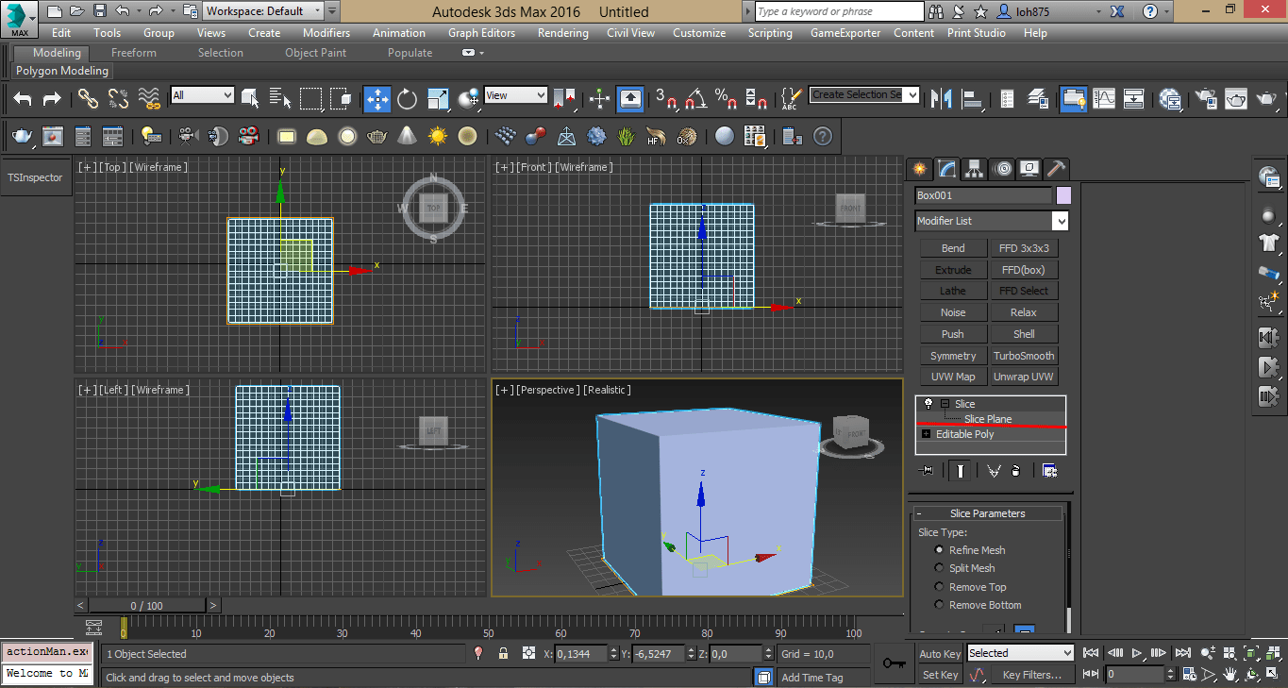1288x688 pixels.
Task: Click the Undo arrow icon
Action: (x=23, y=99)
